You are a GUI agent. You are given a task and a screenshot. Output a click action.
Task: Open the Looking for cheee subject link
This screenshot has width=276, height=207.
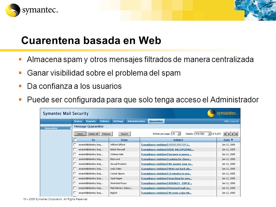coord(166,159)
